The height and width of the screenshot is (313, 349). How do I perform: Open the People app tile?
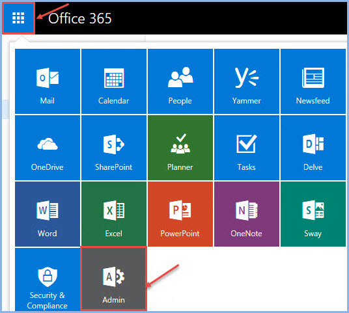(x=180, y=81)
